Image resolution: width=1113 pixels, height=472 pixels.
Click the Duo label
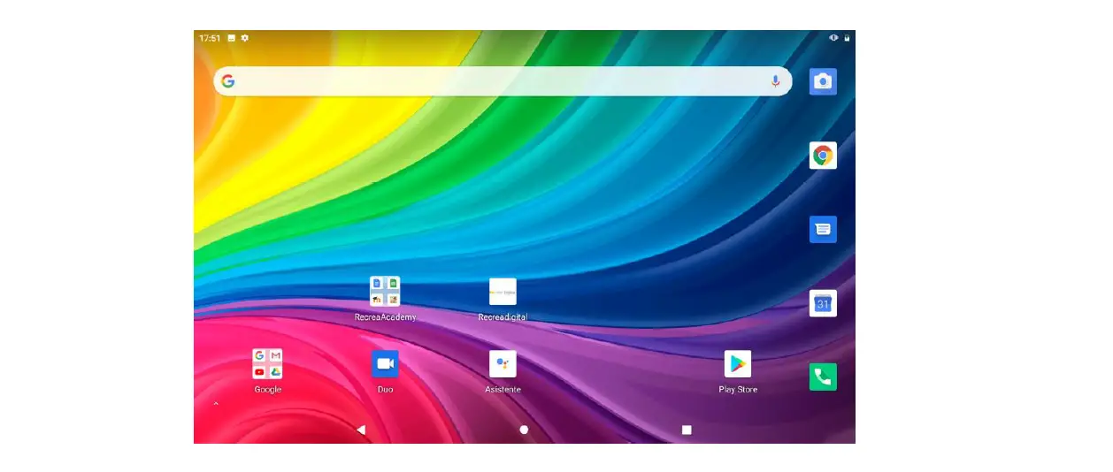point(385,390)
